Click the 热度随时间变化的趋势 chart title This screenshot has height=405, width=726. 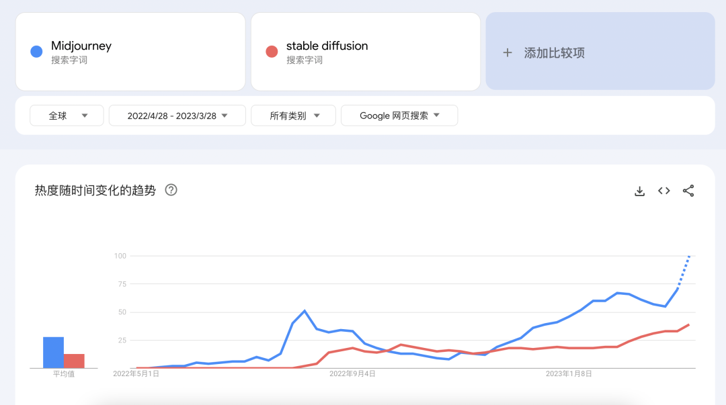coord(95,191)
